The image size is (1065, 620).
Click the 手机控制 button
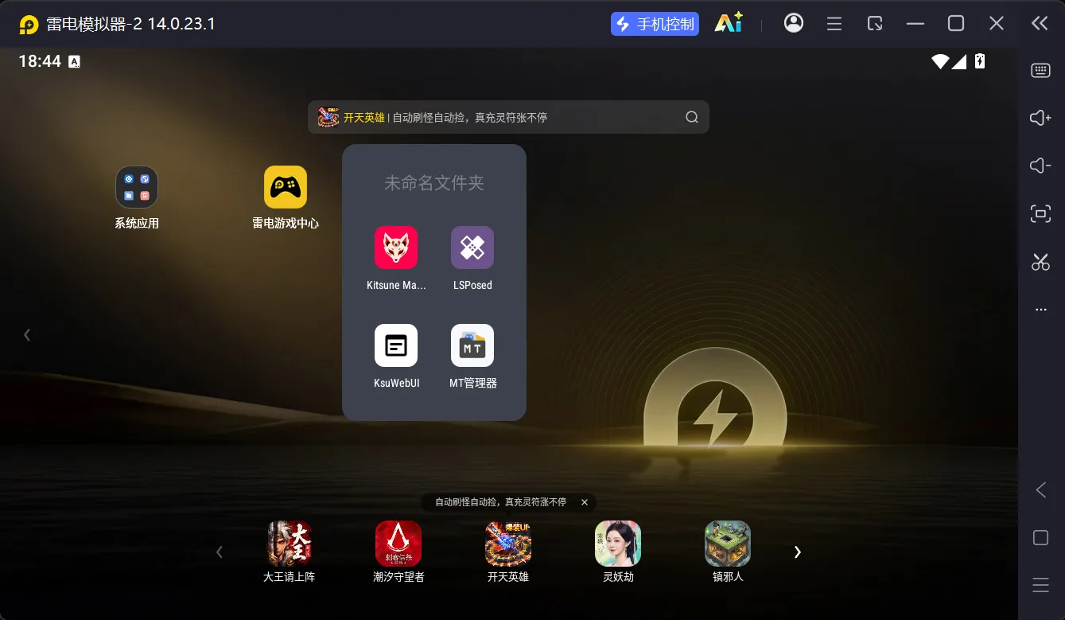click(655, 24)
